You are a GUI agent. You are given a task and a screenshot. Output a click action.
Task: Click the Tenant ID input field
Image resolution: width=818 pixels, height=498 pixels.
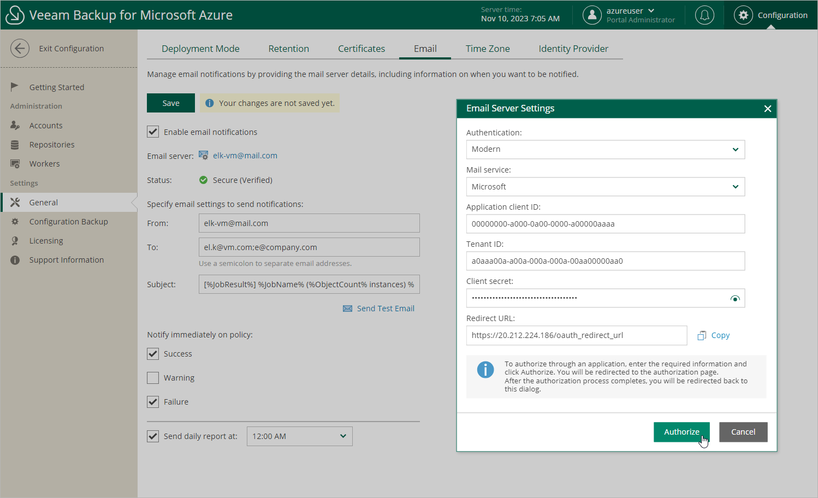[605, 261]
